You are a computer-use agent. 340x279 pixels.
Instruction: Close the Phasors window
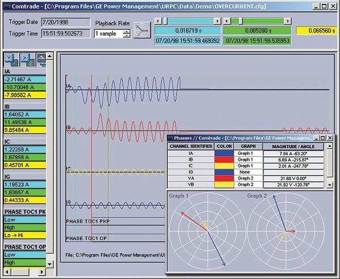click(x=330, y=137)
